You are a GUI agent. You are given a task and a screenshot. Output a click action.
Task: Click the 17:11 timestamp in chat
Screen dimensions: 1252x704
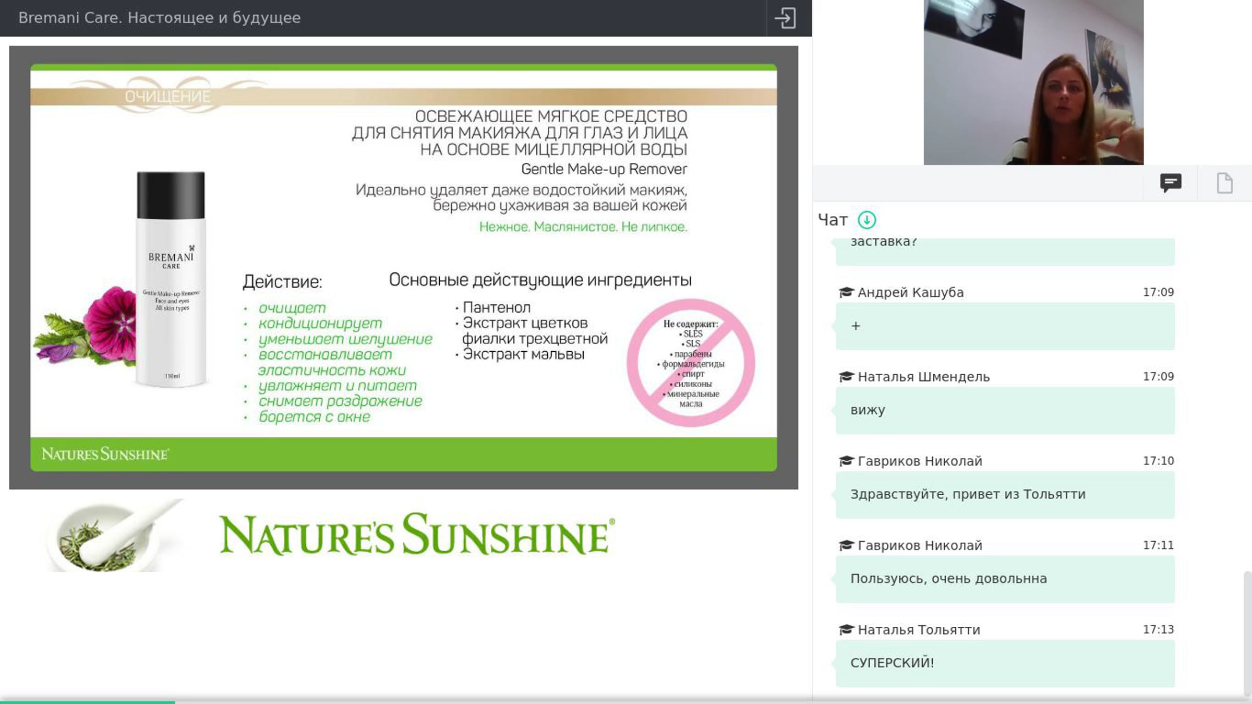[1158, 545]
